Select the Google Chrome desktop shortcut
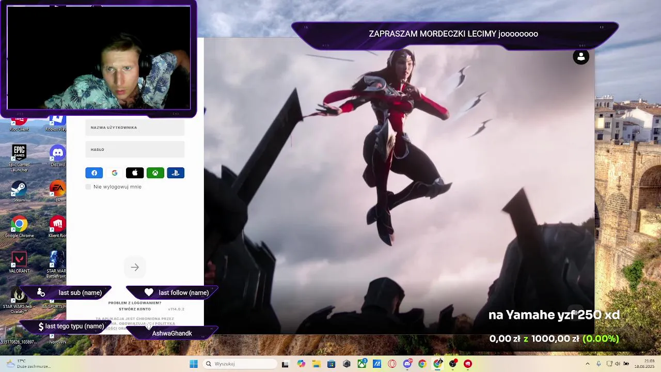 tap(19, 227)
